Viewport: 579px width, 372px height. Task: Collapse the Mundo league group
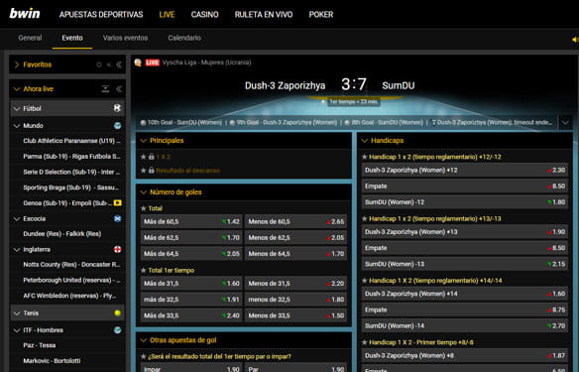click(x=16, y=126)
